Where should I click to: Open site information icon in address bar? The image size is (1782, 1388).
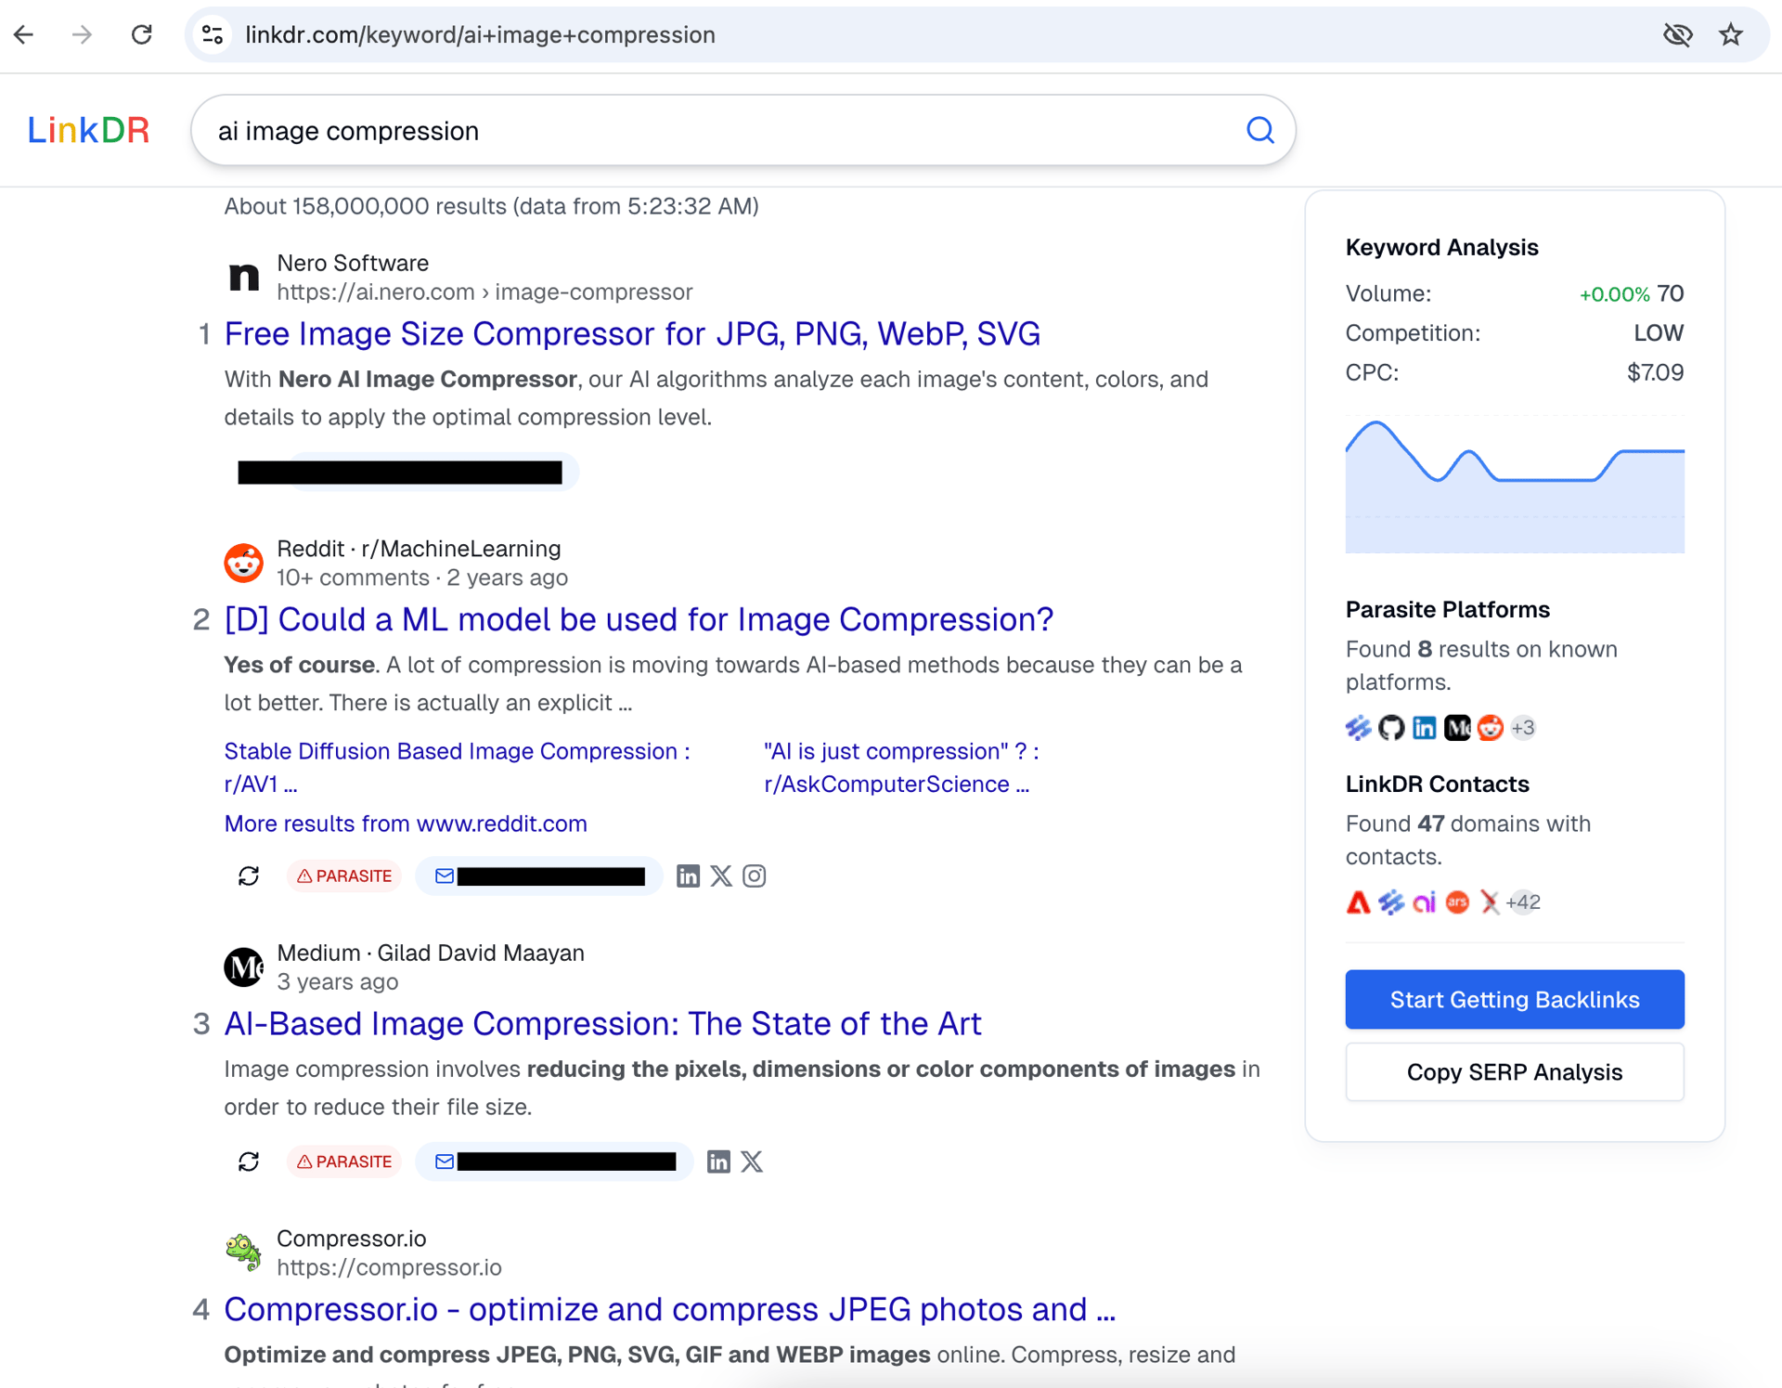point(213,35)
